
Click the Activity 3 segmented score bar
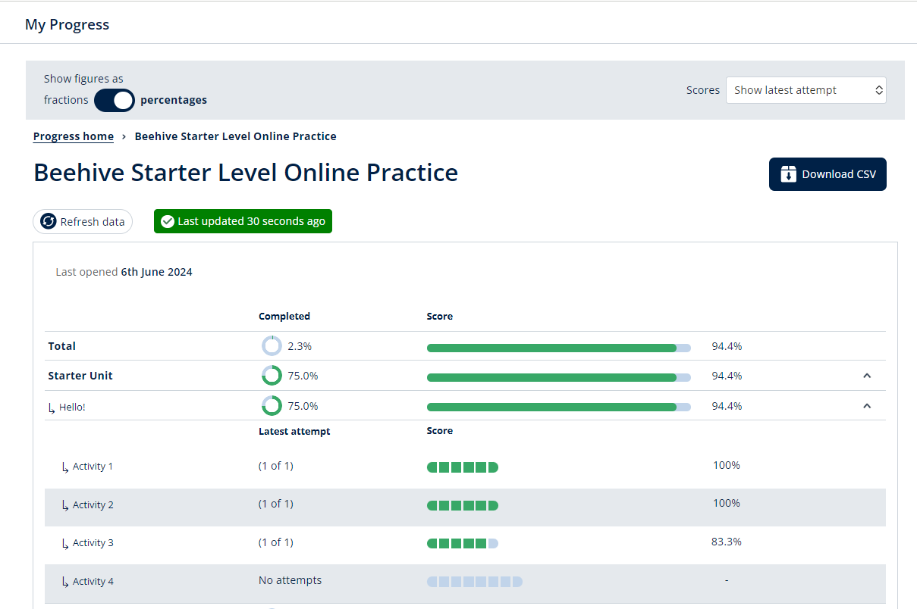coord(463,543)
